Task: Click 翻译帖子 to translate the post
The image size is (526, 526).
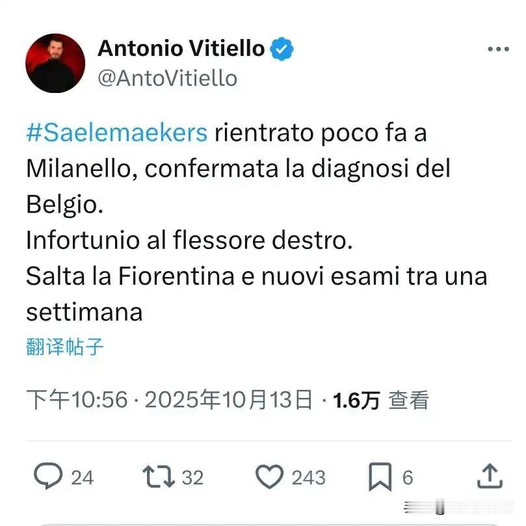Action: [x=65, y=347]
